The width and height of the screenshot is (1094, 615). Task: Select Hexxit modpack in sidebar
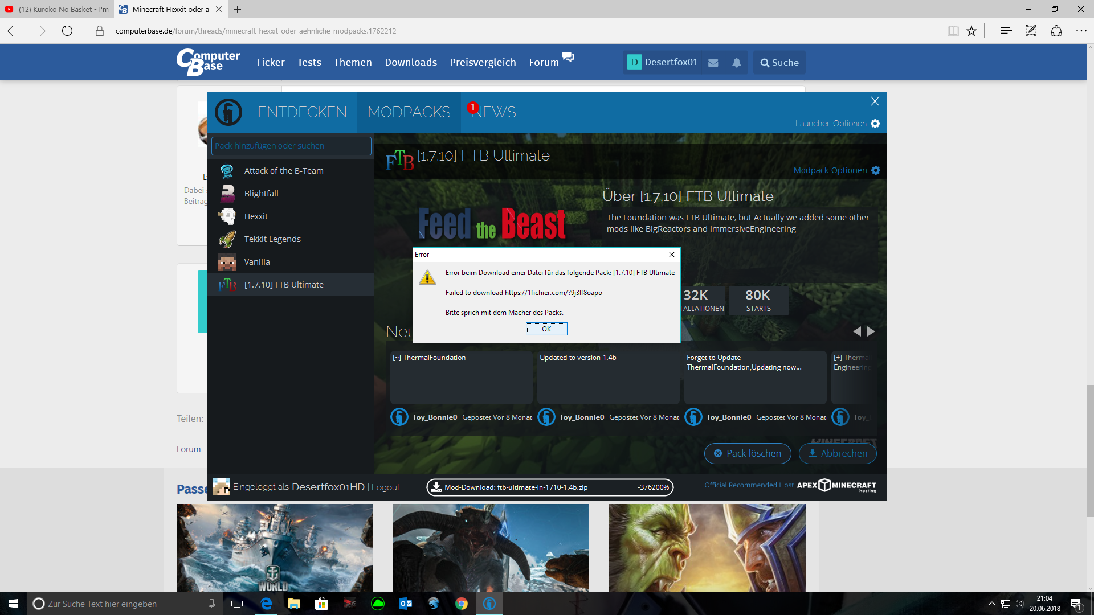pyautogui.click(x=256, y=216)
